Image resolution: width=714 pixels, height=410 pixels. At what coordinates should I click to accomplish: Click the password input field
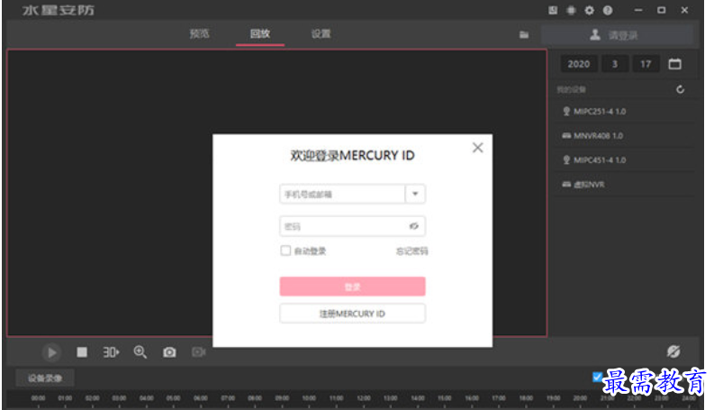click(x=352, y=226)
